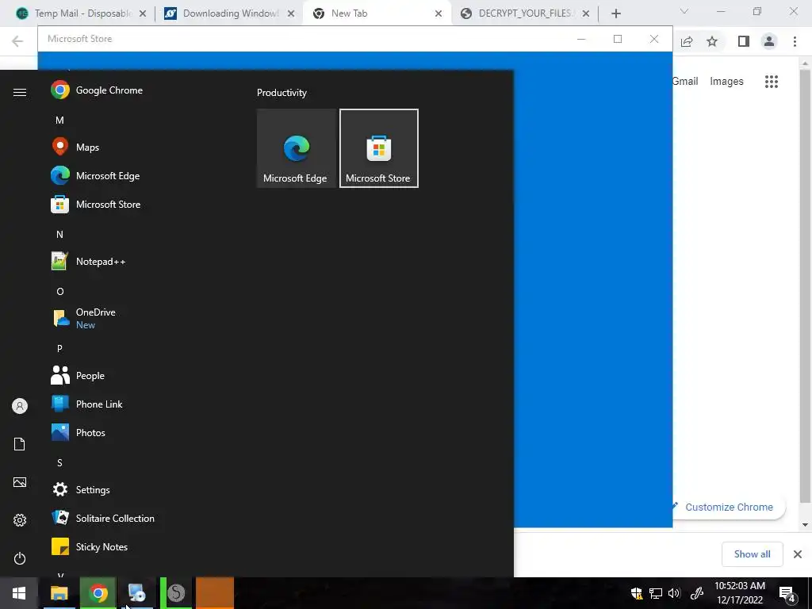This screenshot has width=812, height=609.
Task: Close the Downloading Windows tab
Action: tap(291, 13)
